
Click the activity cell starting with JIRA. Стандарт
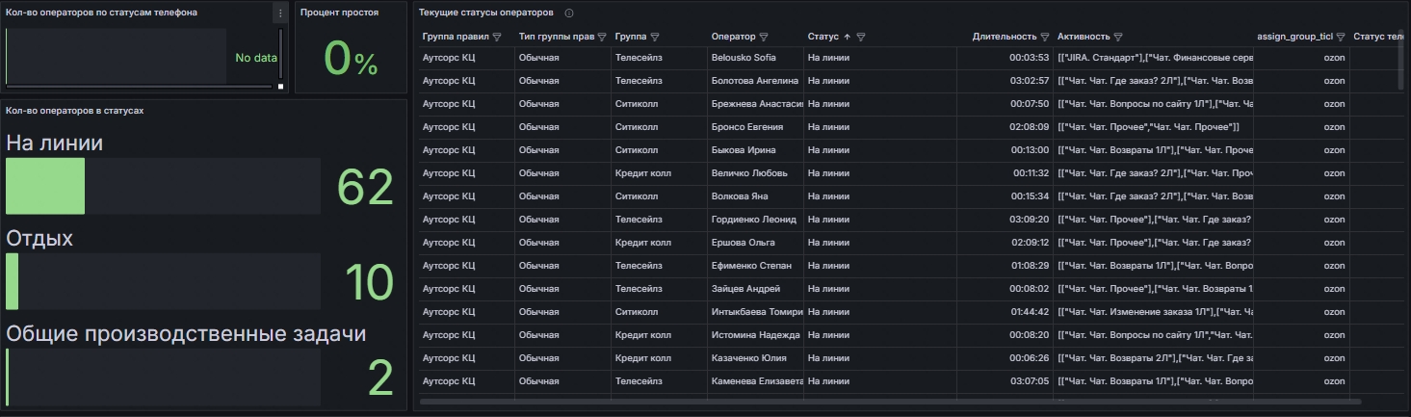tap(1154, 58)
